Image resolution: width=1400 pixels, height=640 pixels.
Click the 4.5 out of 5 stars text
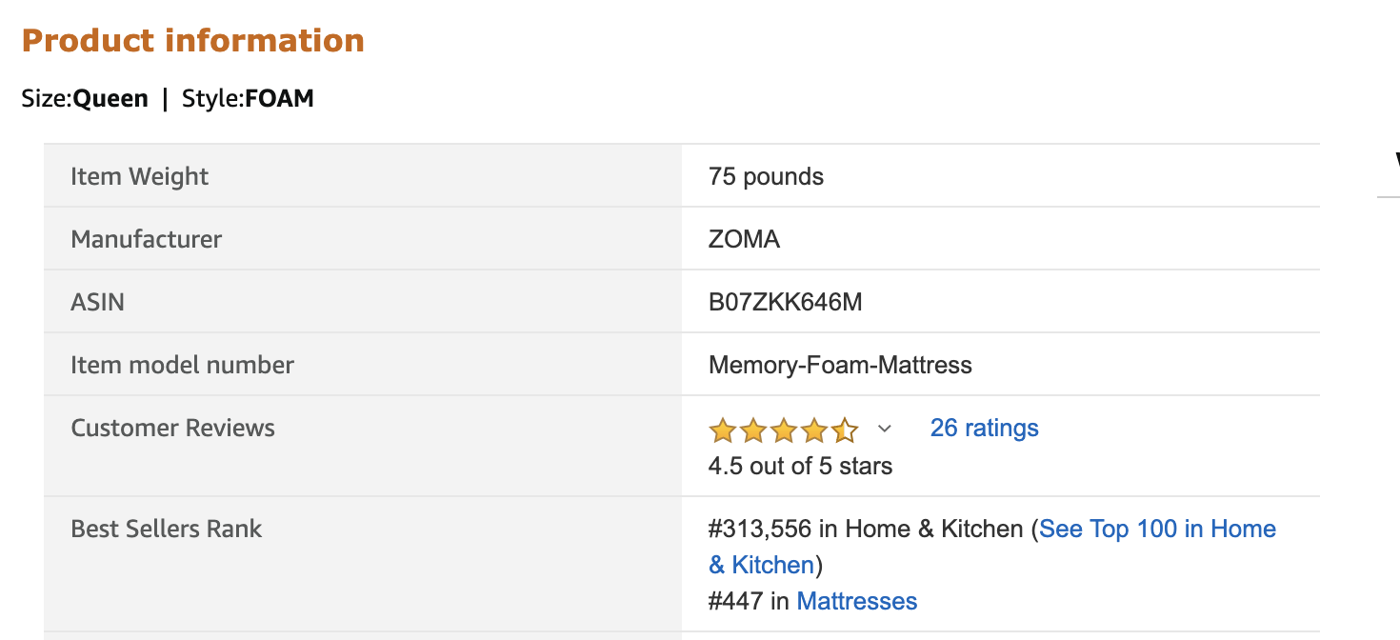800,466
